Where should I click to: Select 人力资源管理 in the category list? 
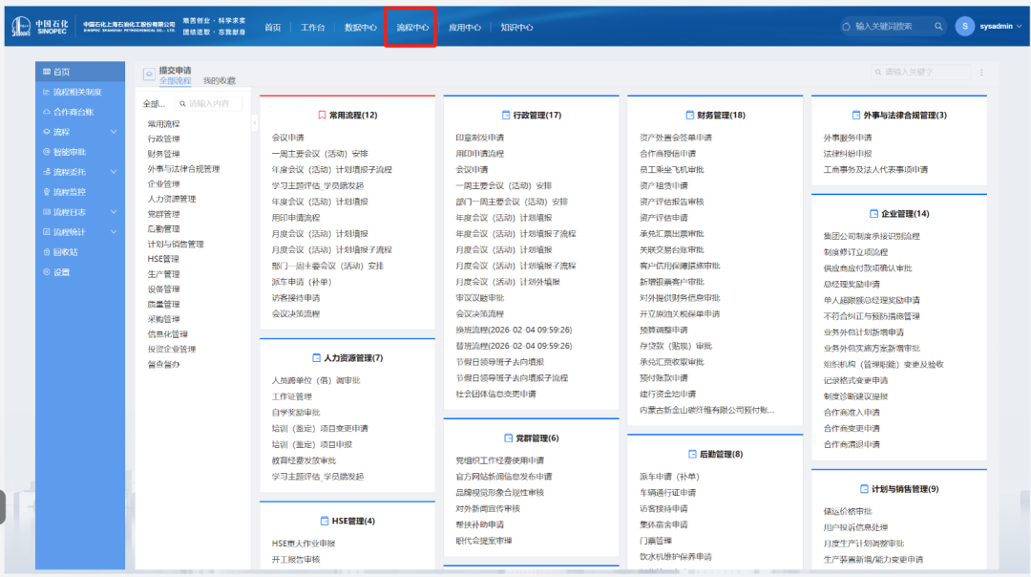click(171, 199)
